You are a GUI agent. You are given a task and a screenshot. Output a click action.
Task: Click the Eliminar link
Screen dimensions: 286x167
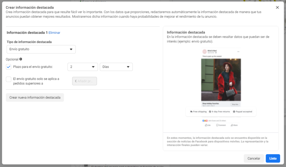[54, 33]
